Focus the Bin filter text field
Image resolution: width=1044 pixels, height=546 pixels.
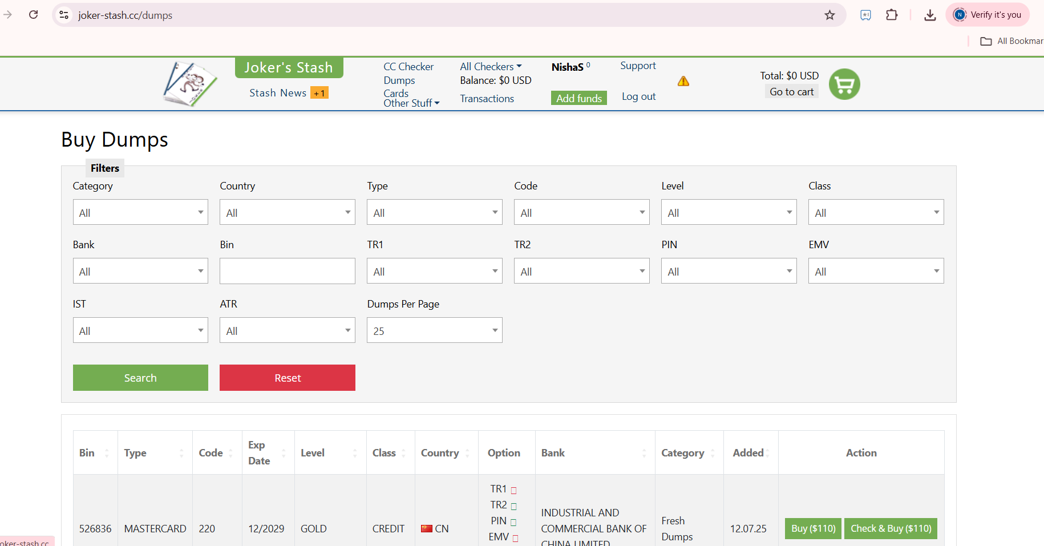click(288, 271)
